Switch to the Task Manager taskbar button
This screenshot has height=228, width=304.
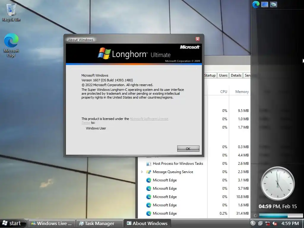pos(99,223)
